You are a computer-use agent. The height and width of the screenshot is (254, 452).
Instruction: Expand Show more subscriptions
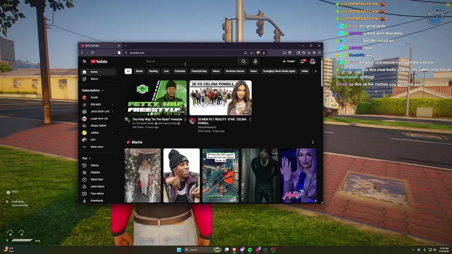pos(99,147)
